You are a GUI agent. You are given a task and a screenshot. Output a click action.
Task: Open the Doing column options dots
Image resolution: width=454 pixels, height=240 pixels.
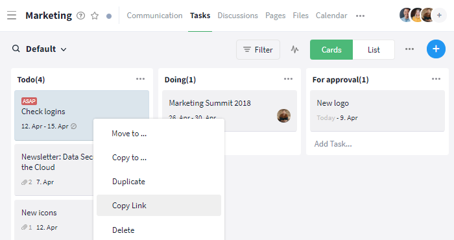coord(288,79)
